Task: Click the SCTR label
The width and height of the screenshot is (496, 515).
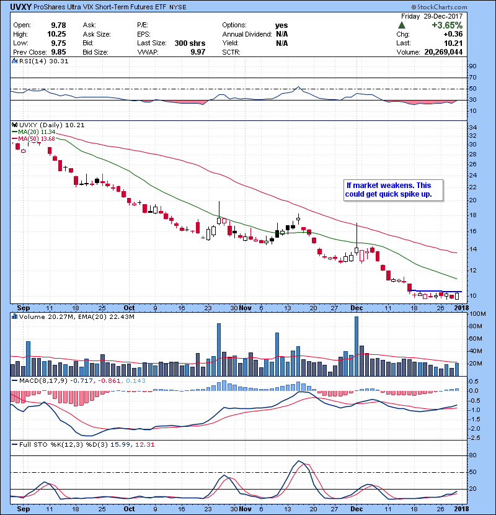Action: (231, 52)
